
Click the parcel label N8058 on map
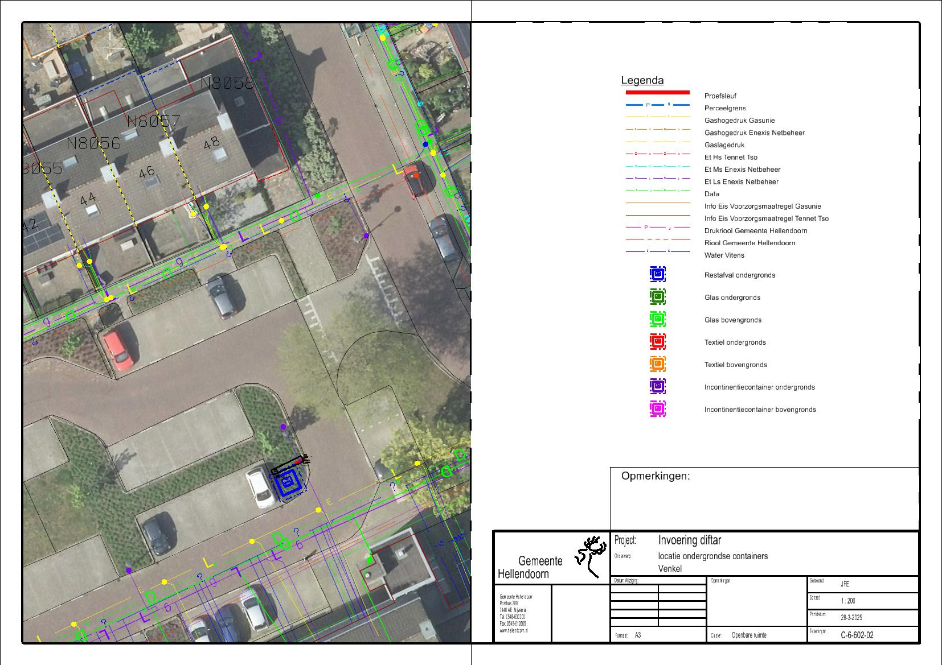(227, 84)
